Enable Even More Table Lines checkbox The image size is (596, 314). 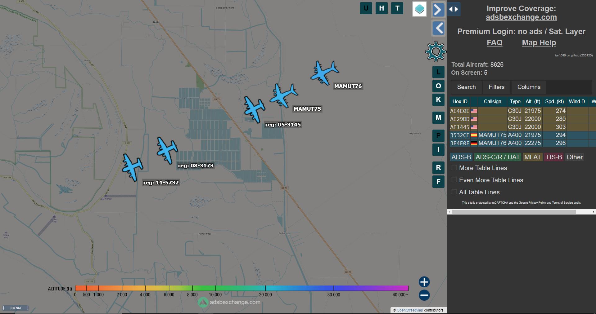pyautogui.click(x=454, y=180)
